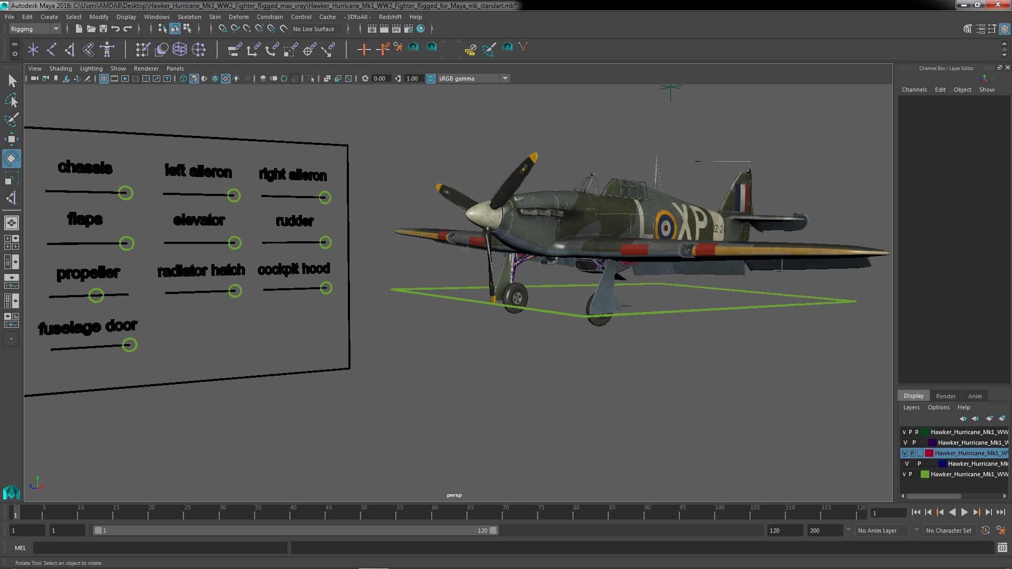Click the Redo arrow icon
The width and height of the screenshot is (1012, 569).
tap(127, 28)
